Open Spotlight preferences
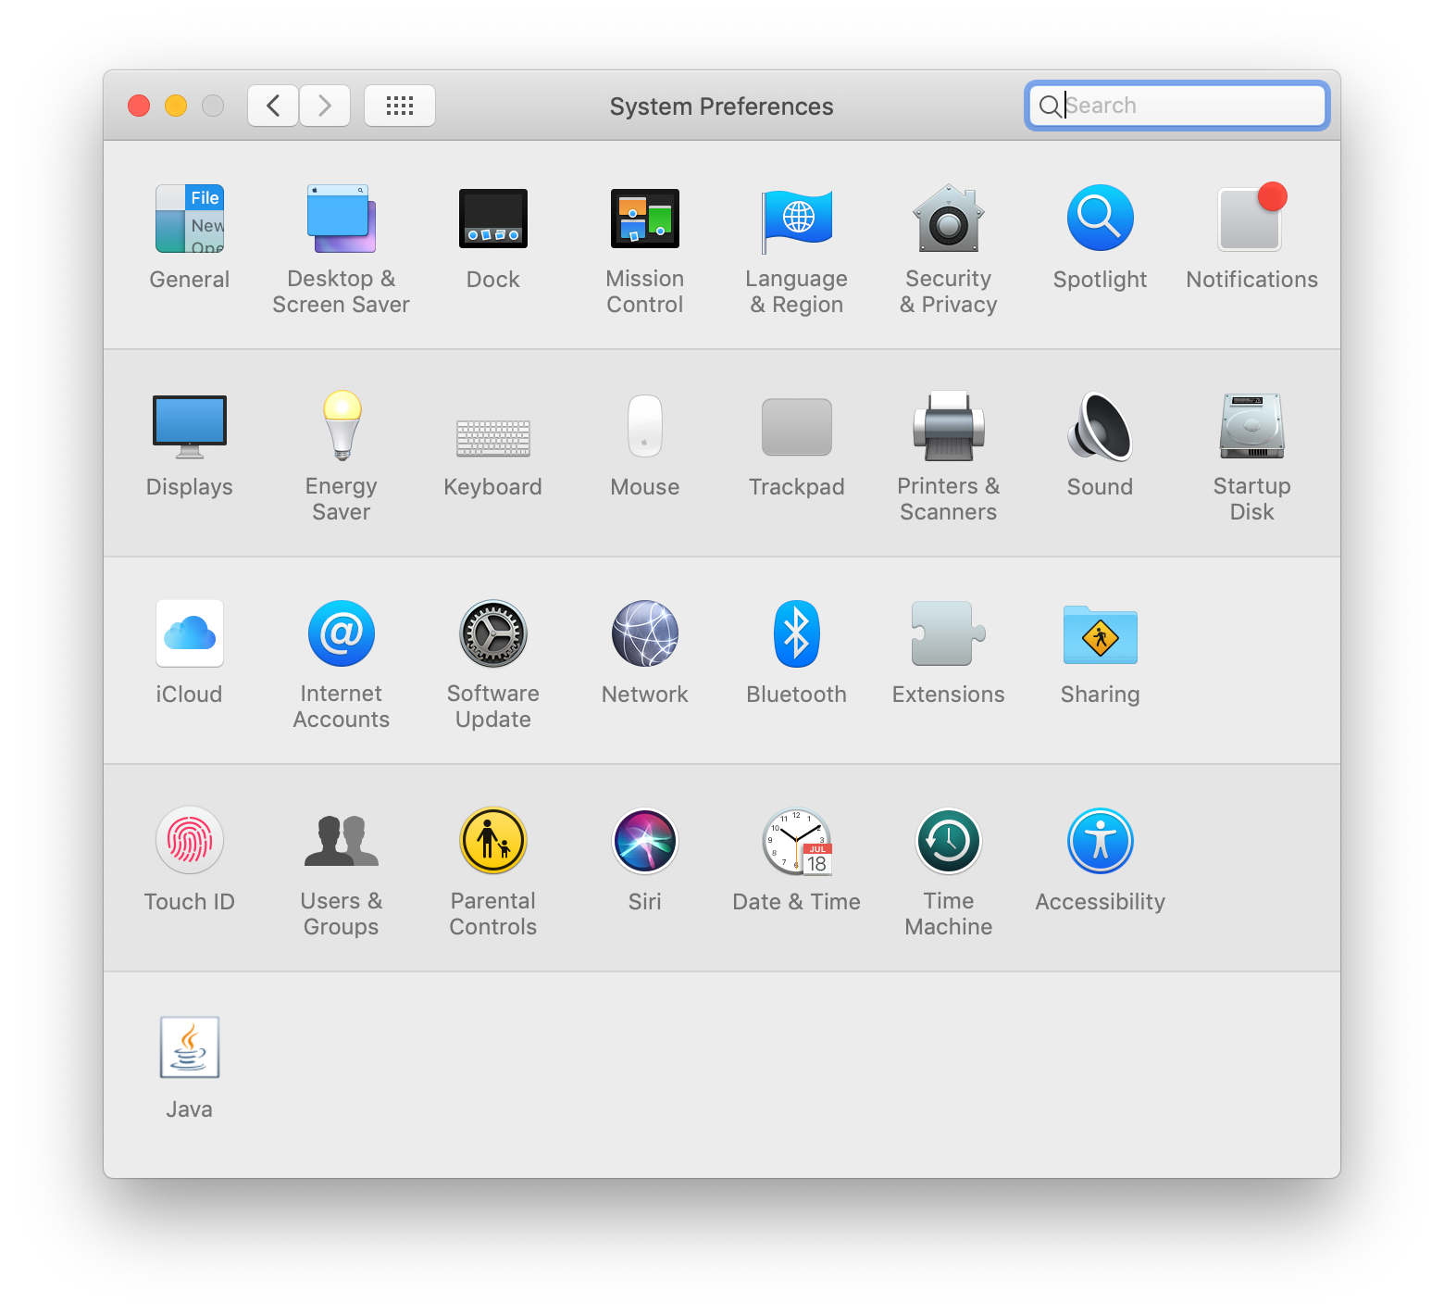This screenshot has height=1315, width=1444. click(1100, 219)
